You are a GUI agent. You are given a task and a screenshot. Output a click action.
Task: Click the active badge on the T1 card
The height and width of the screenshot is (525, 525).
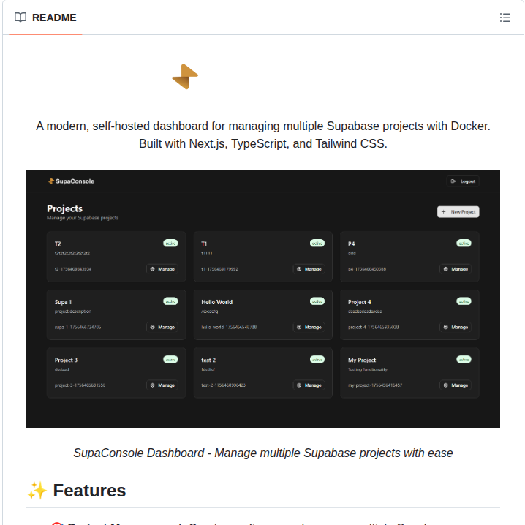point(317,243)
